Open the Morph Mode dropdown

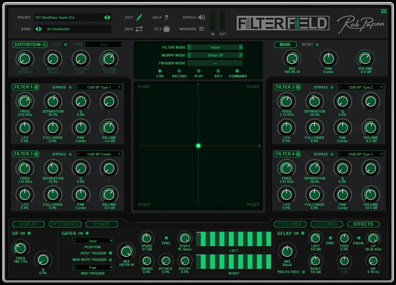[x=215, y=55]
